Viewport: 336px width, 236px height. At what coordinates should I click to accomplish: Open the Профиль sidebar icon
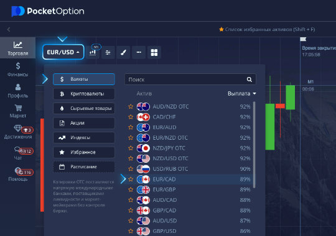18,91
